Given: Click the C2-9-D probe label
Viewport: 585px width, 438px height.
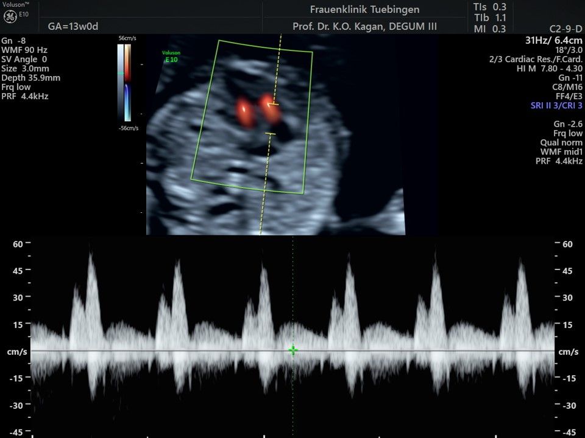Looking at the screenshot, I should [565, 29].
